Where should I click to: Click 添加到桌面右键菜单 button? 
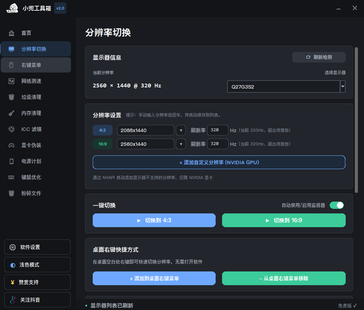(x=154, y=278)
